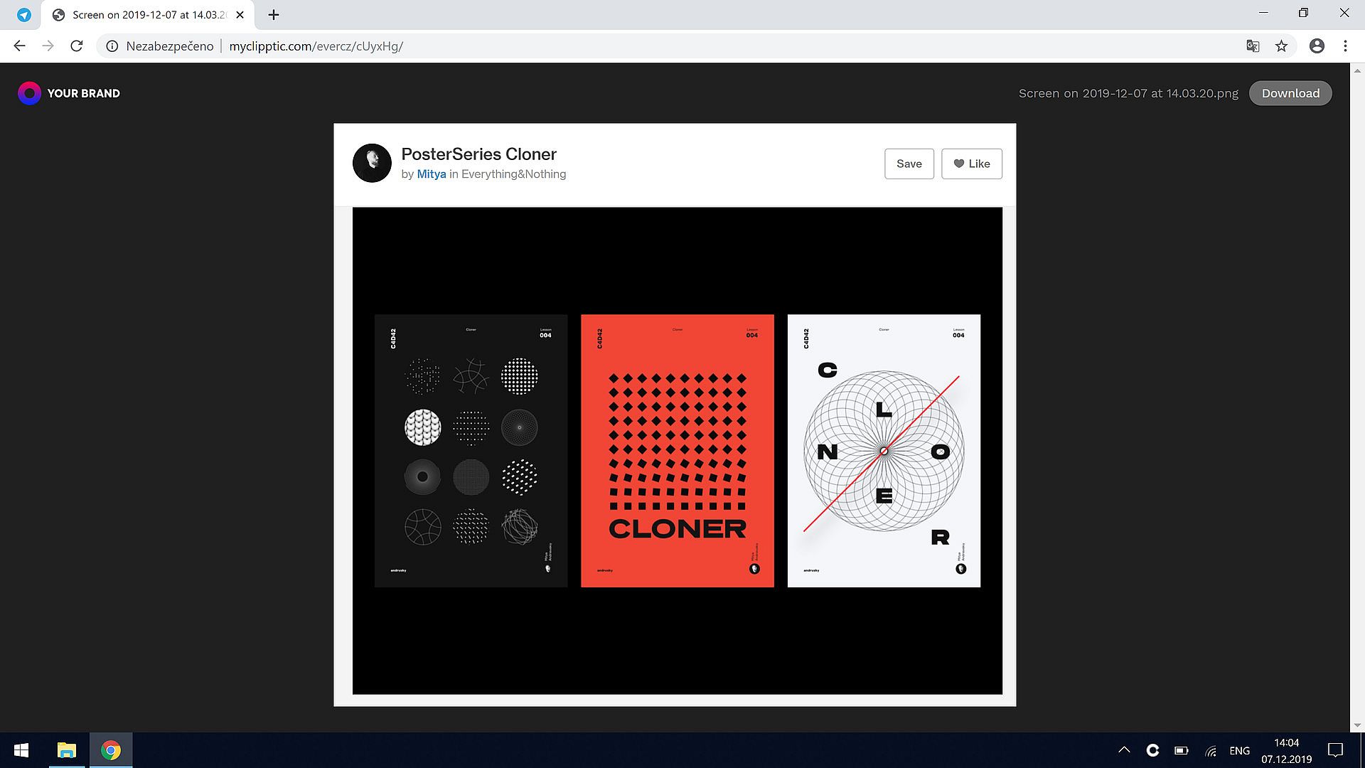Switch the ENG language indicator in taskbar
This screenshot has width=1365, height=768.
click(1239, 750)
